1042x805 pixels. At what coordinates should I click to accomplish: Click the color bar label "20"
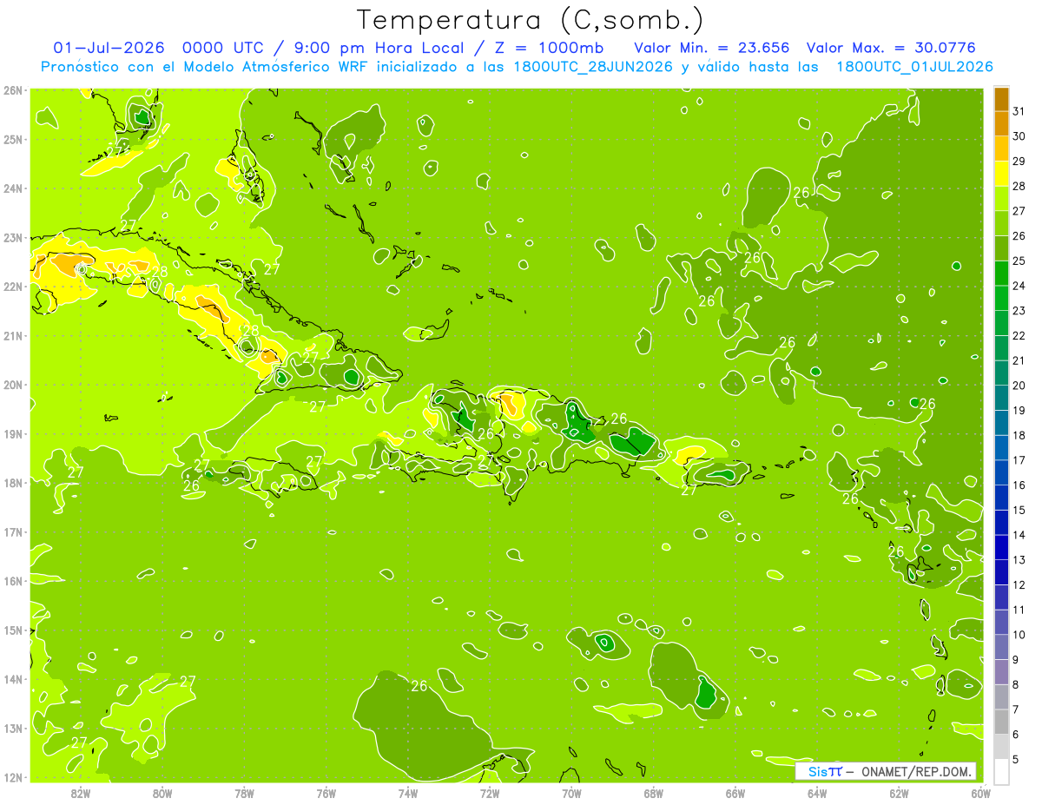coord(1019,386)
